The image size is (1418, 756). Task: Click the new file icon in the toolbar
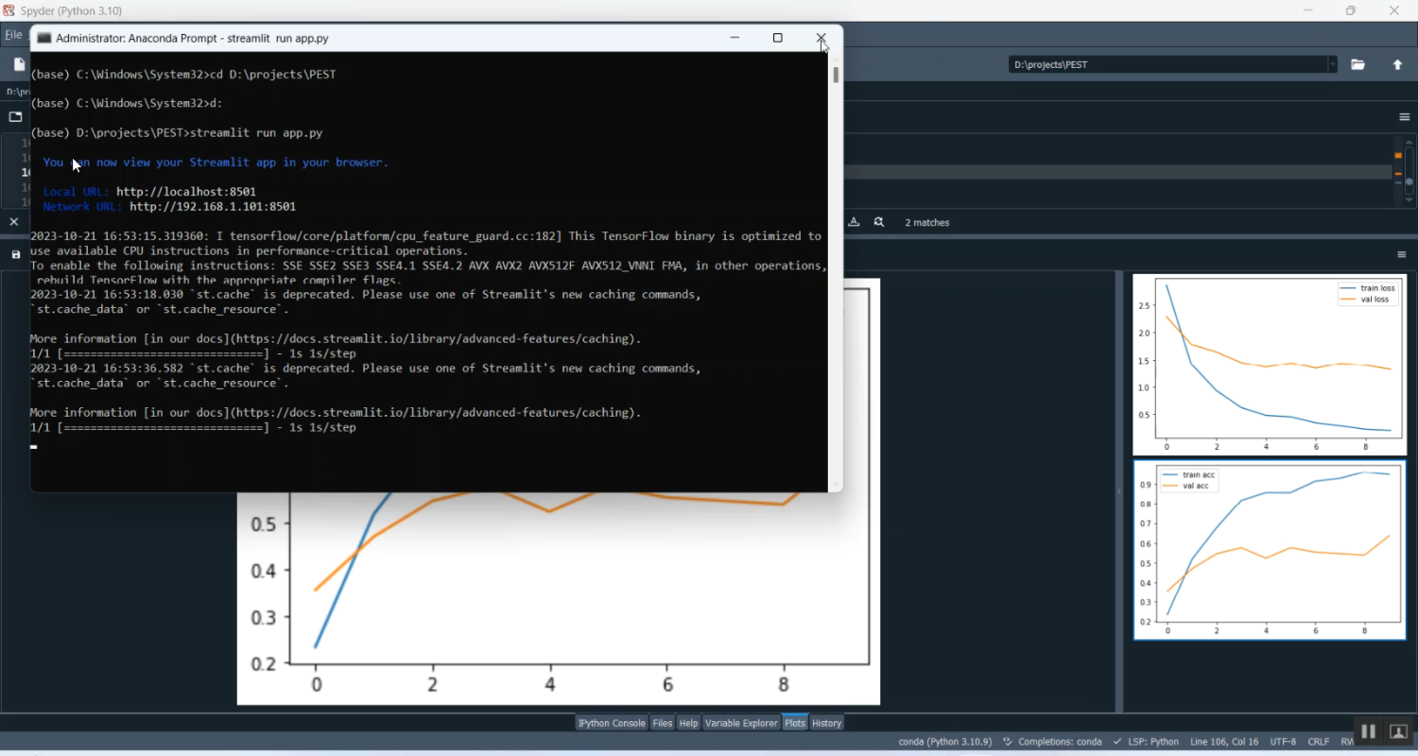point(19,64)
